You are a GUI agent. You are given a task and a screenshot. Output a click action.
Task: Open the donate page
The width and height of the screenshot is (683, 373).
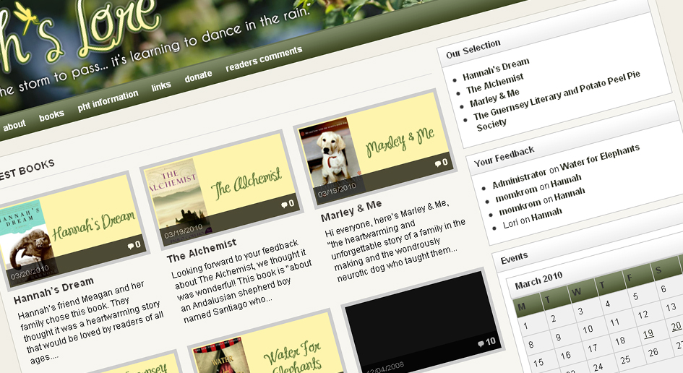[198, 77]
